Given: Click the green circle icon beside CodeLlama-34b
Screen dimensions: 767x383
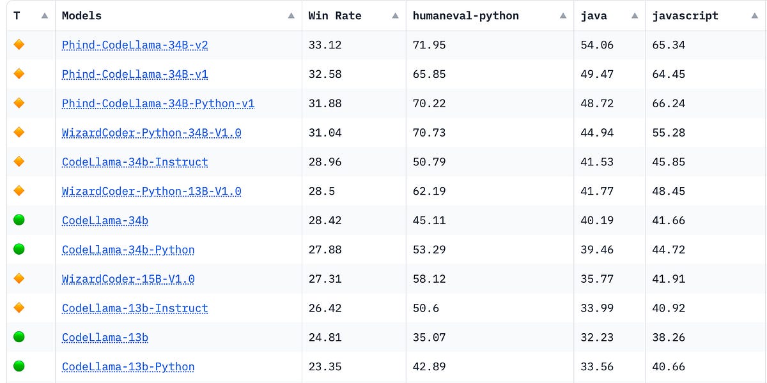Looking at the screenshot, I should pyautogui.click(x=19, y=220).
